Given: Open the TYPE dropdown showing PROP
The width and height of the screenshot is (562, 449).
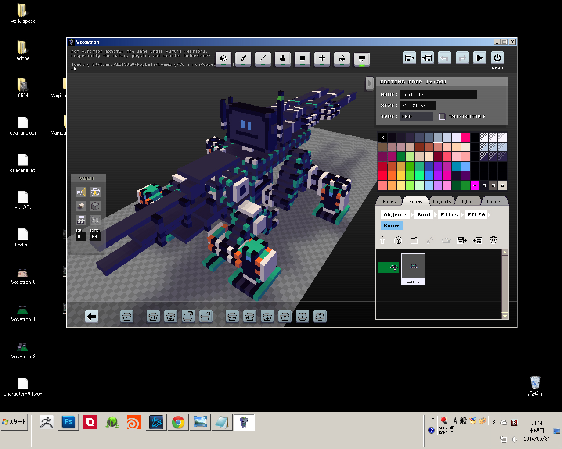Looking at the screenshot, I should 417,117.
